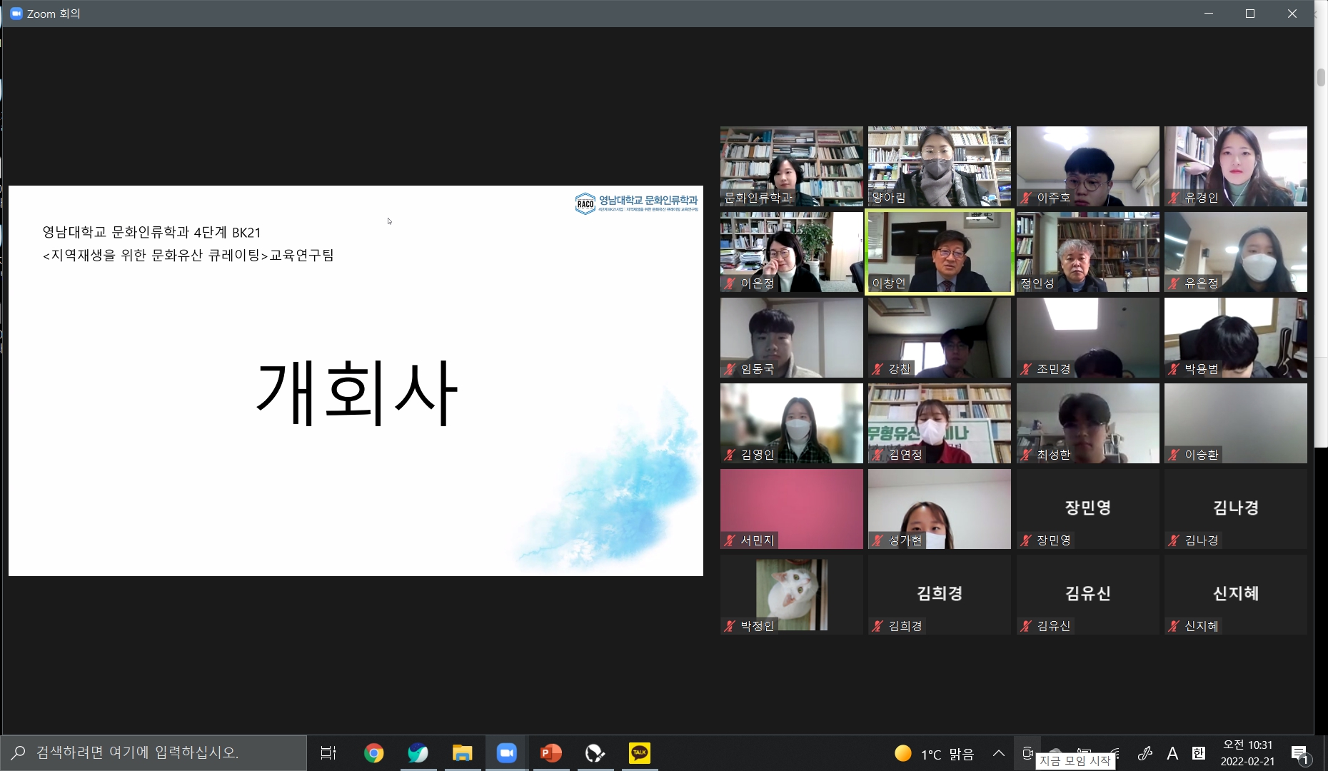
Task: Select 정인성's video tile
Action: 1087,252
